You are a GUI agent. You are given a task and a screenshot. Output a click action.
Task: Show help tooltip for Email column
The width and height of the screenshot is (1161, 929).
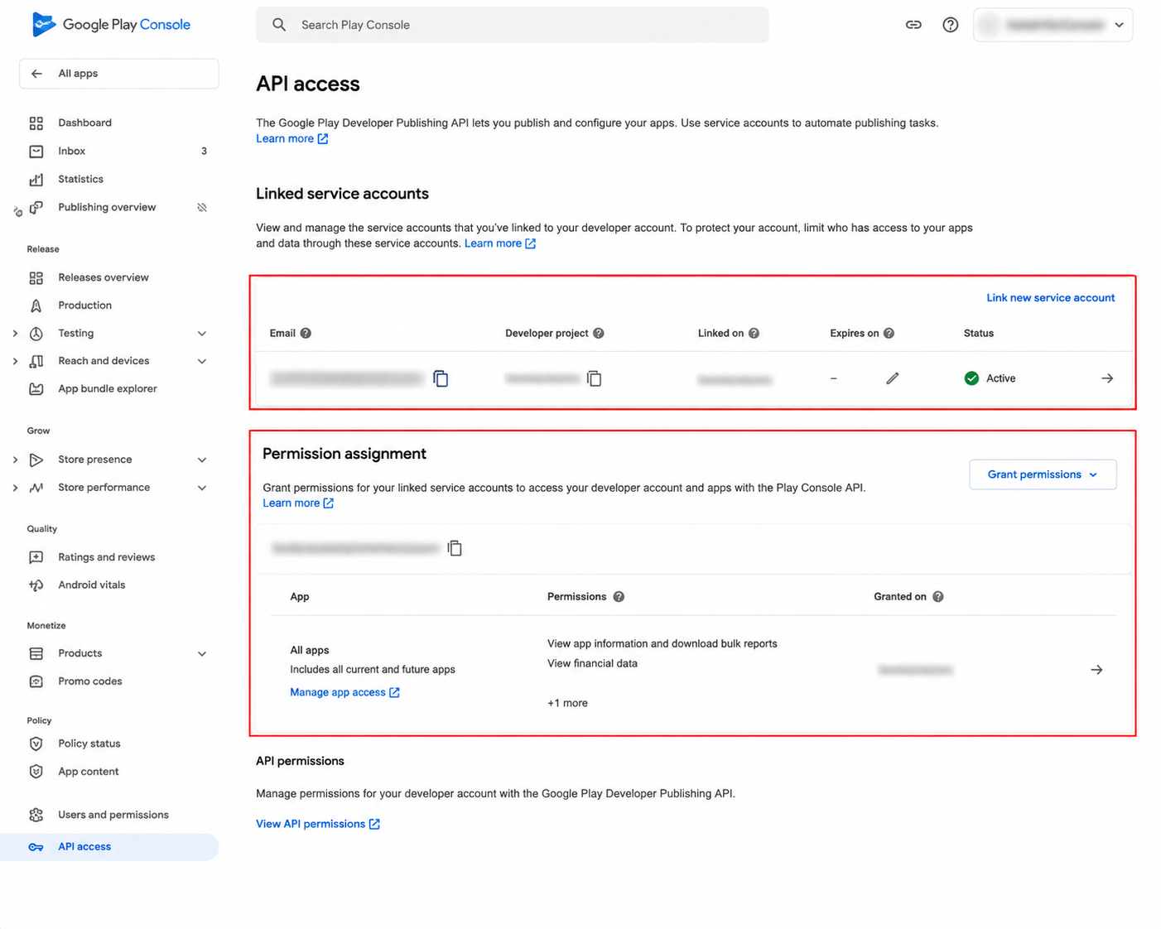click(x=306, y=334)
